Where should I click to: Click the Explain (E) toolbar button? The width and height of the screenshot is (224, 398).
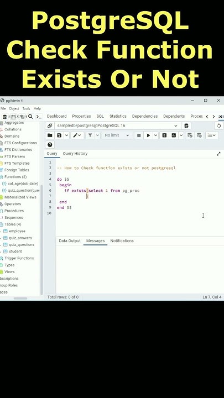164,135
